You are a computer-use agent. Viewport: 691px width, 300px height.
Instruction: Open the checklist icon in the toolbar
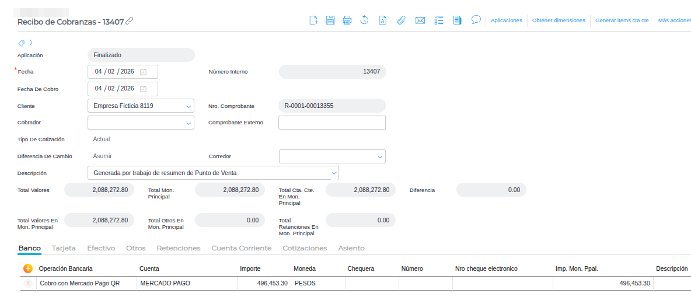(x=439, y=20)
